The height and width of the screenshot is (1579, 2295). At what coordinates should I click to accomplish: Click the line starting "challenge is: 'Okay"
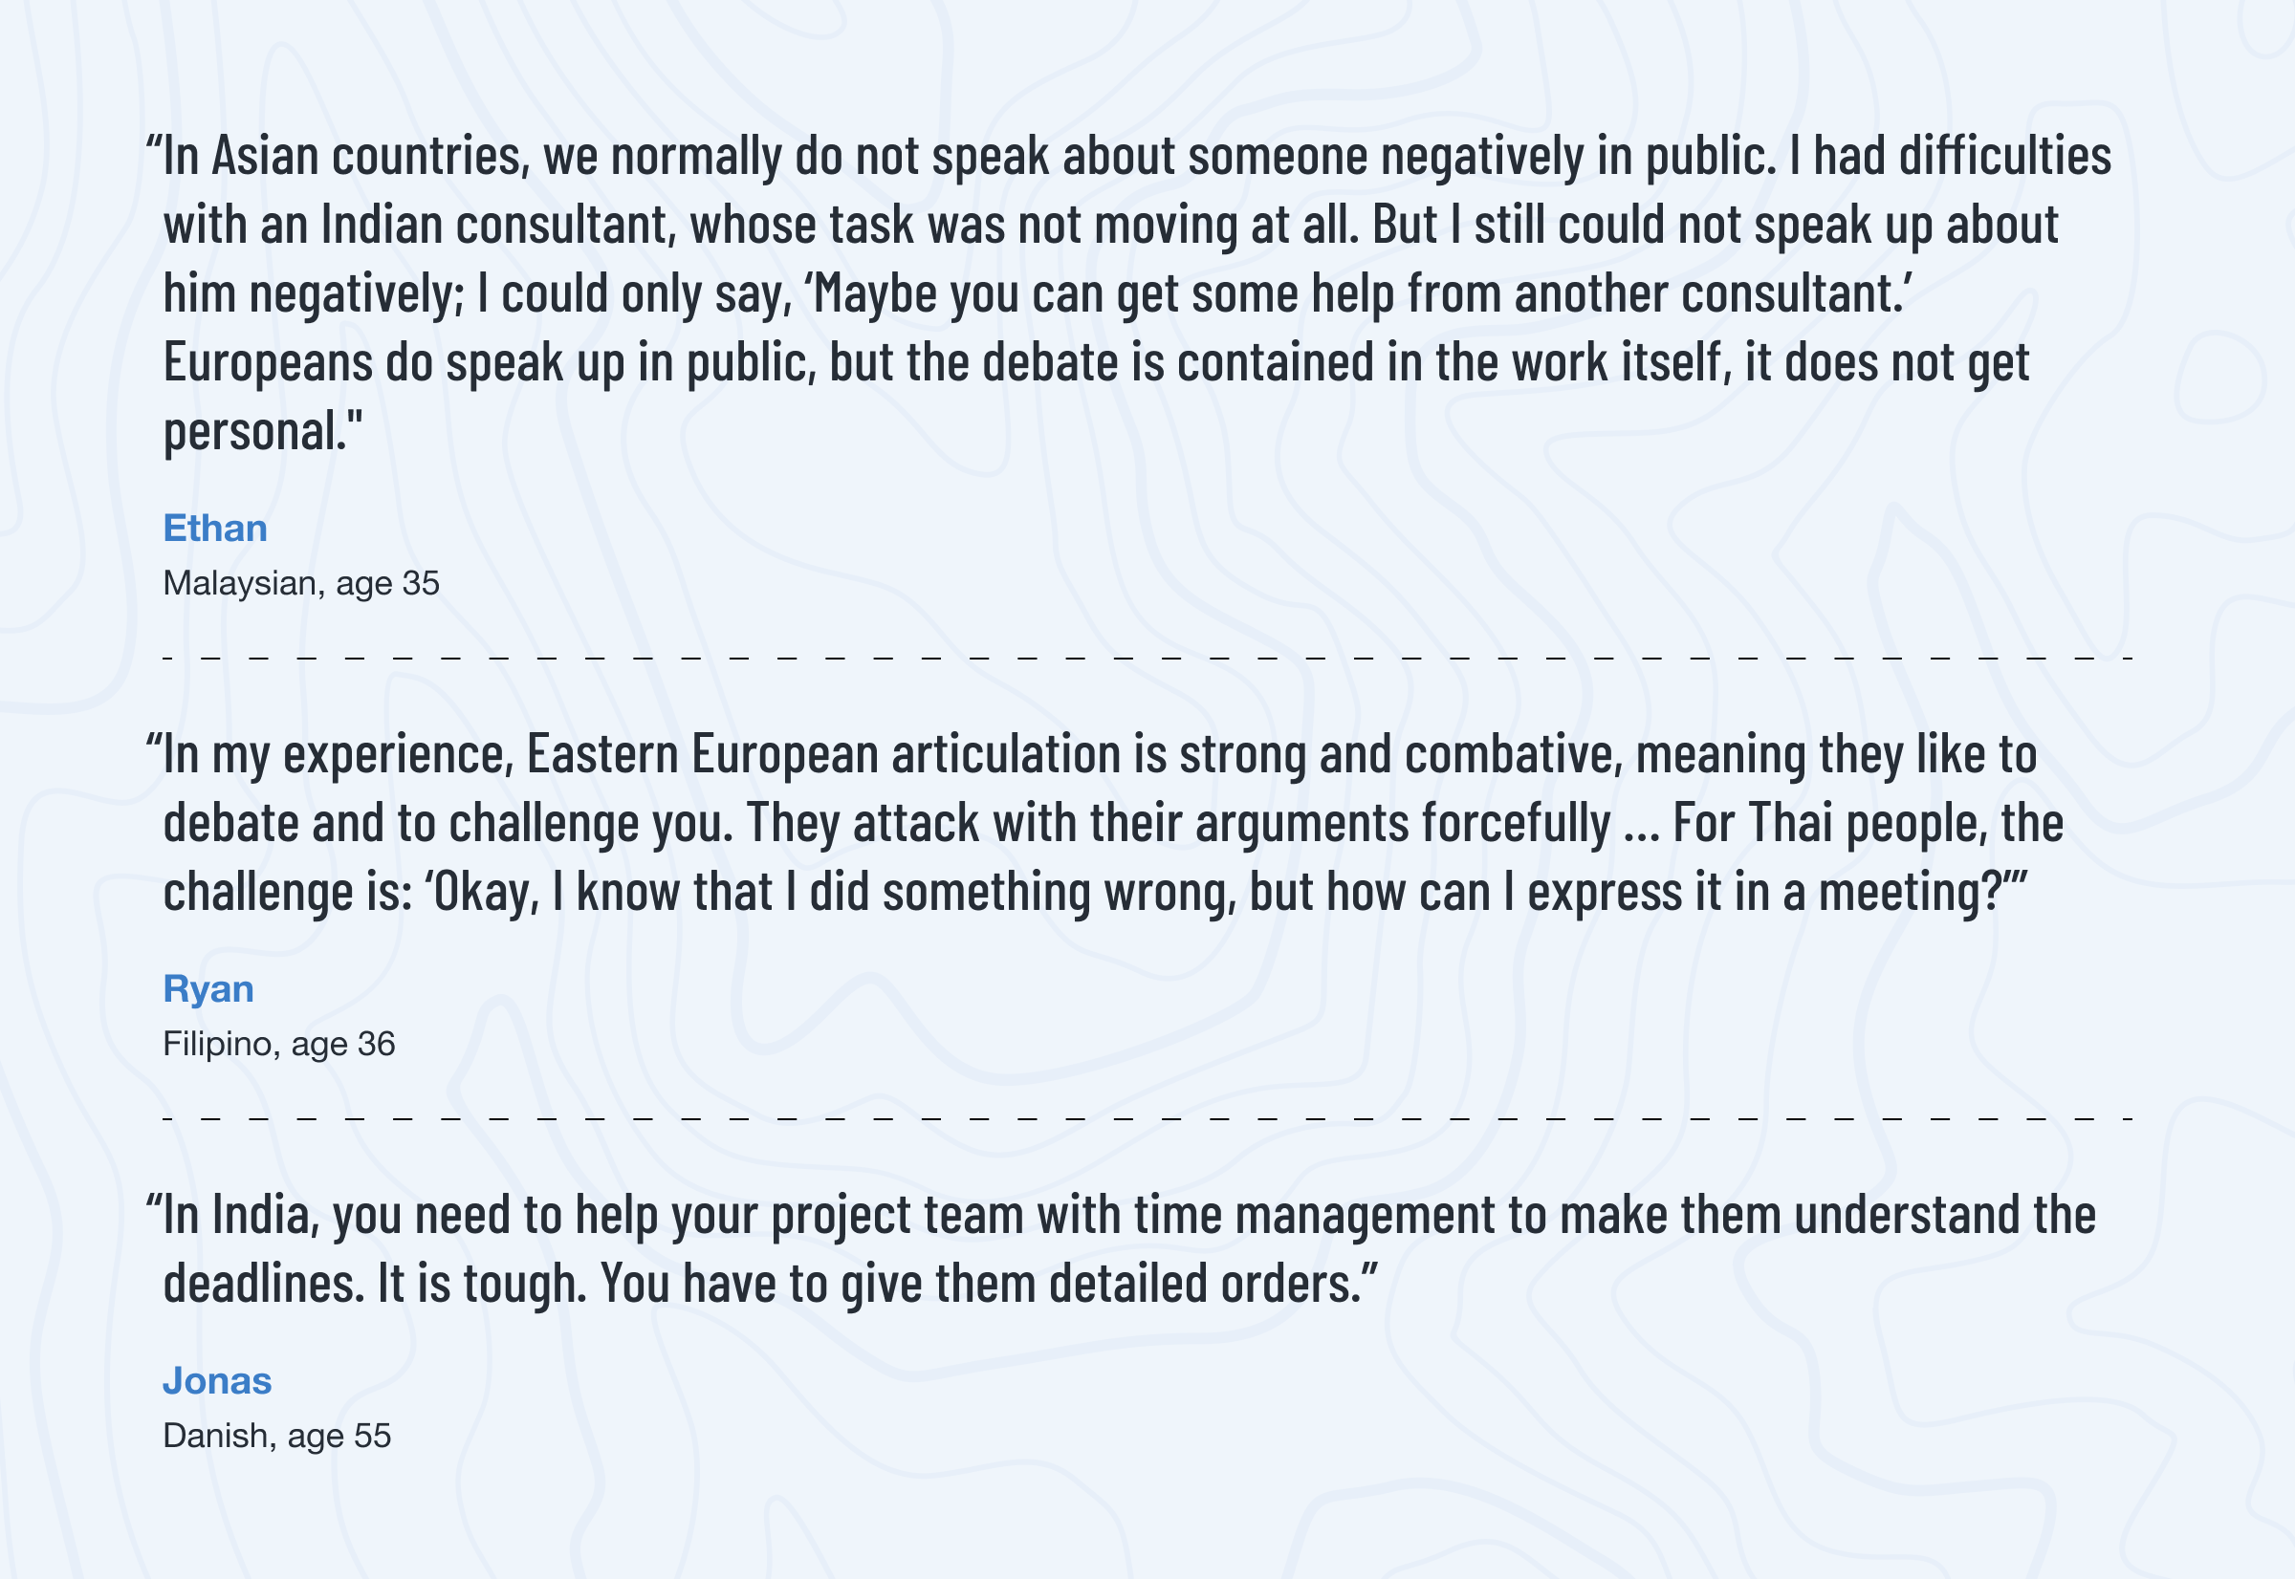[x=1095, y=893]
